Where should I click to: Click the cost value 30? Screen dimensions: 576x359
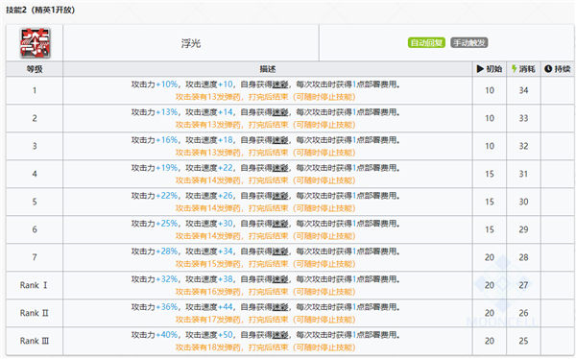(x=523, y=202)
